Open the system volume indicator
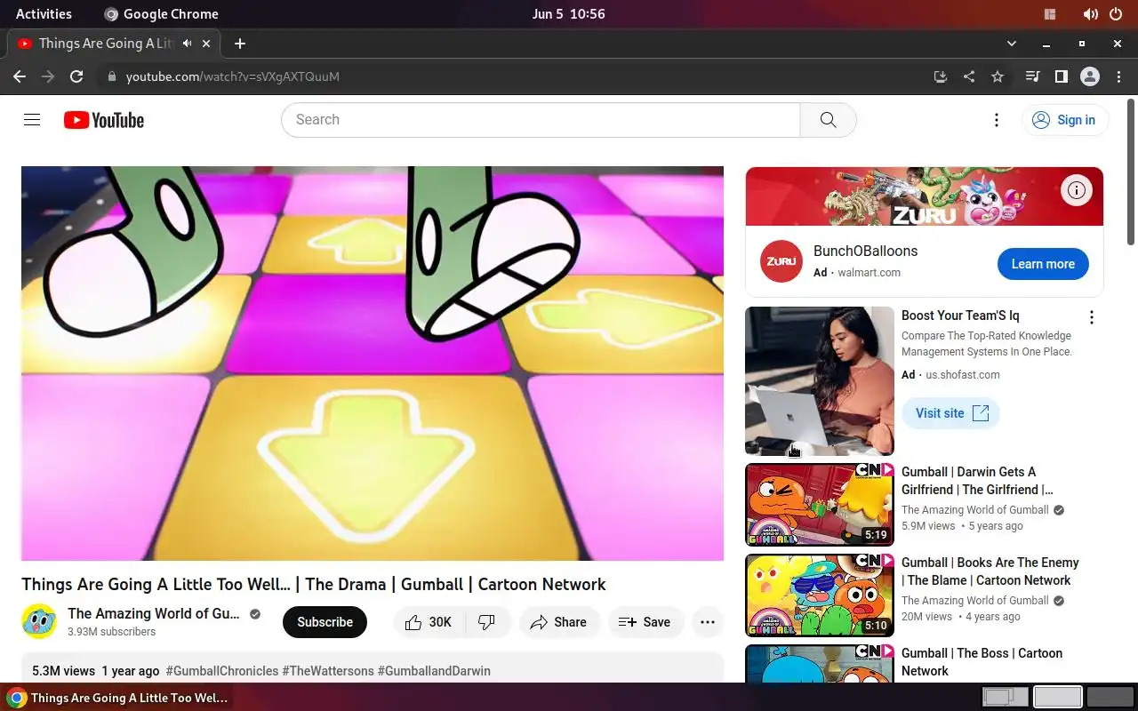The height and width of the screenshot is (711, 1138). (x=1091, y=14)
